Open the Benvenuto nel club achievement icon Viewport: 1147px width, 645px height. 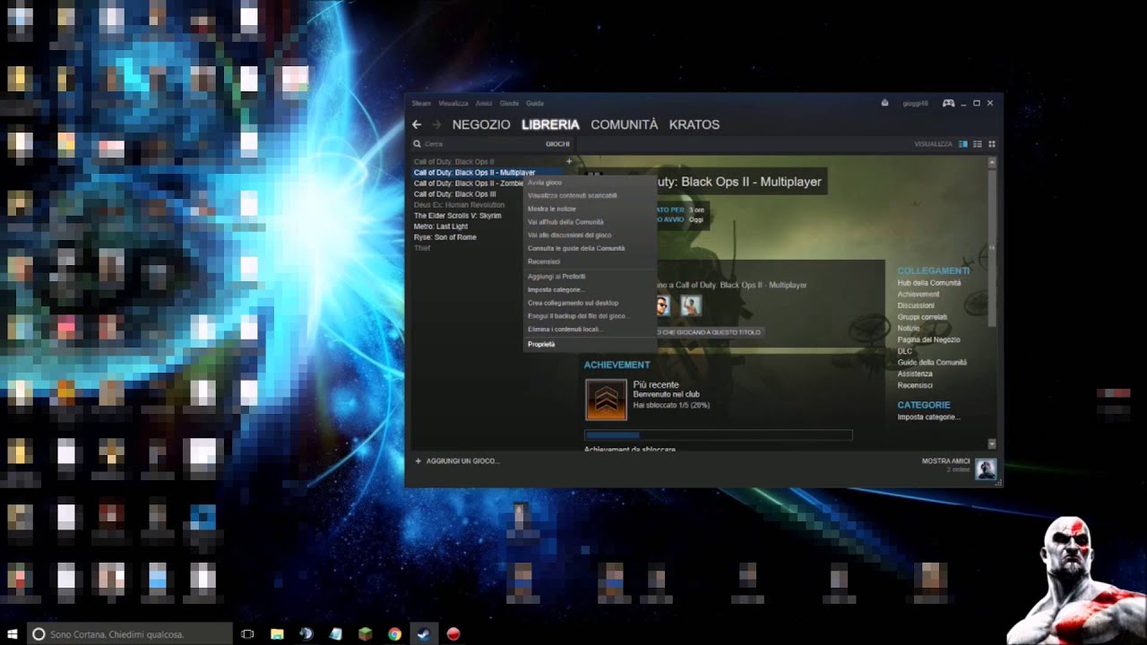tap(606, 400)
